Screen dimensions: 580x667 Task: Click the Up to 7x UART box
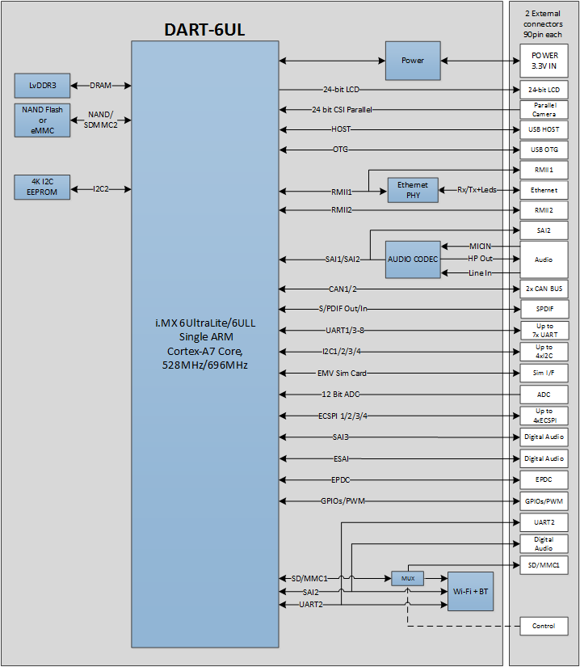tap(544, 331)
